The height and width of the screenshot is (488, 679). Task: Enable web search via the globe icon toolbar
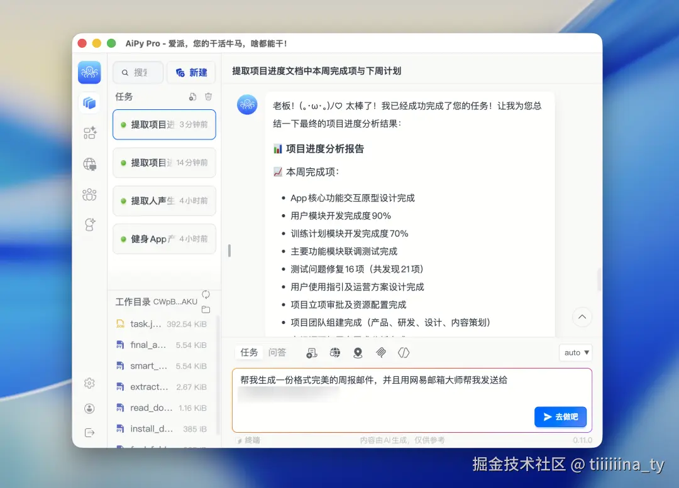pos(334,352)
